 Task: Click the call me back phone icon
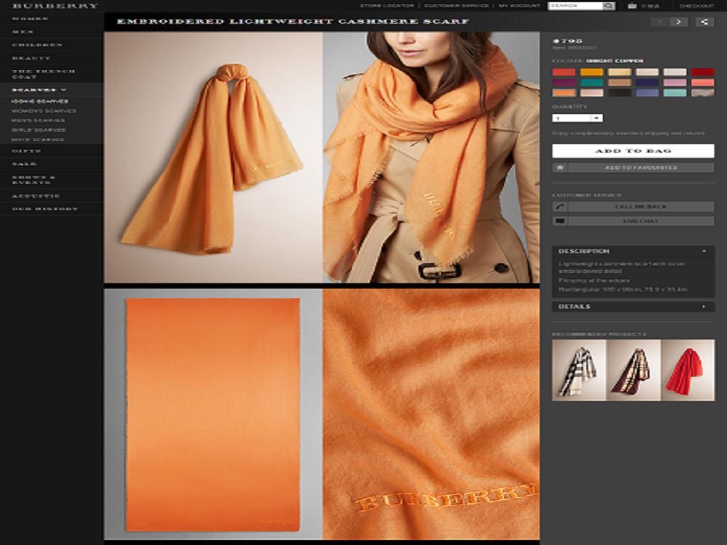click(560, 207)
